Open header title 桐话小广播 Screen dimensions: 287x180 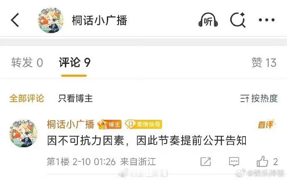point(99,20)
